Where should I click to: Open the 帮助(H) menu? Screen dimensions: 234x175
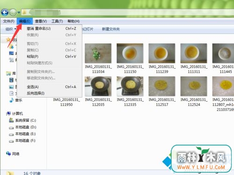tap(73, 21)
